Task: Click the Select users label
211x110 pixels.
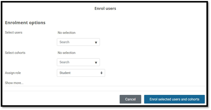Action: (x=14, y=33)
